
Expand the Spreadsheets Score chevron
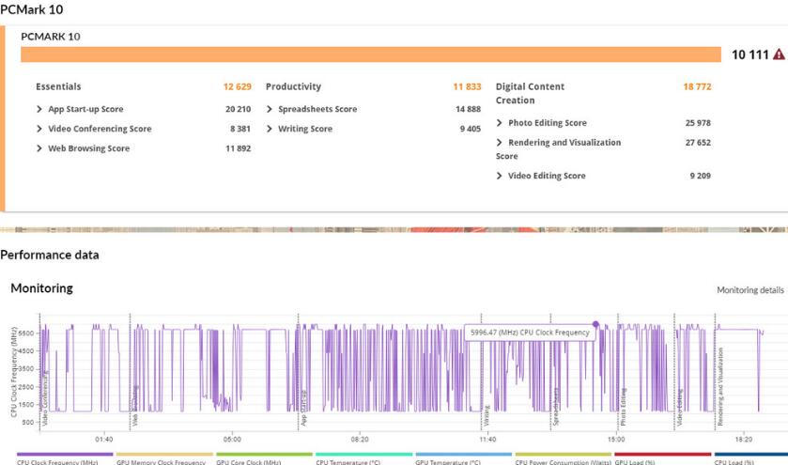[270, 109]
